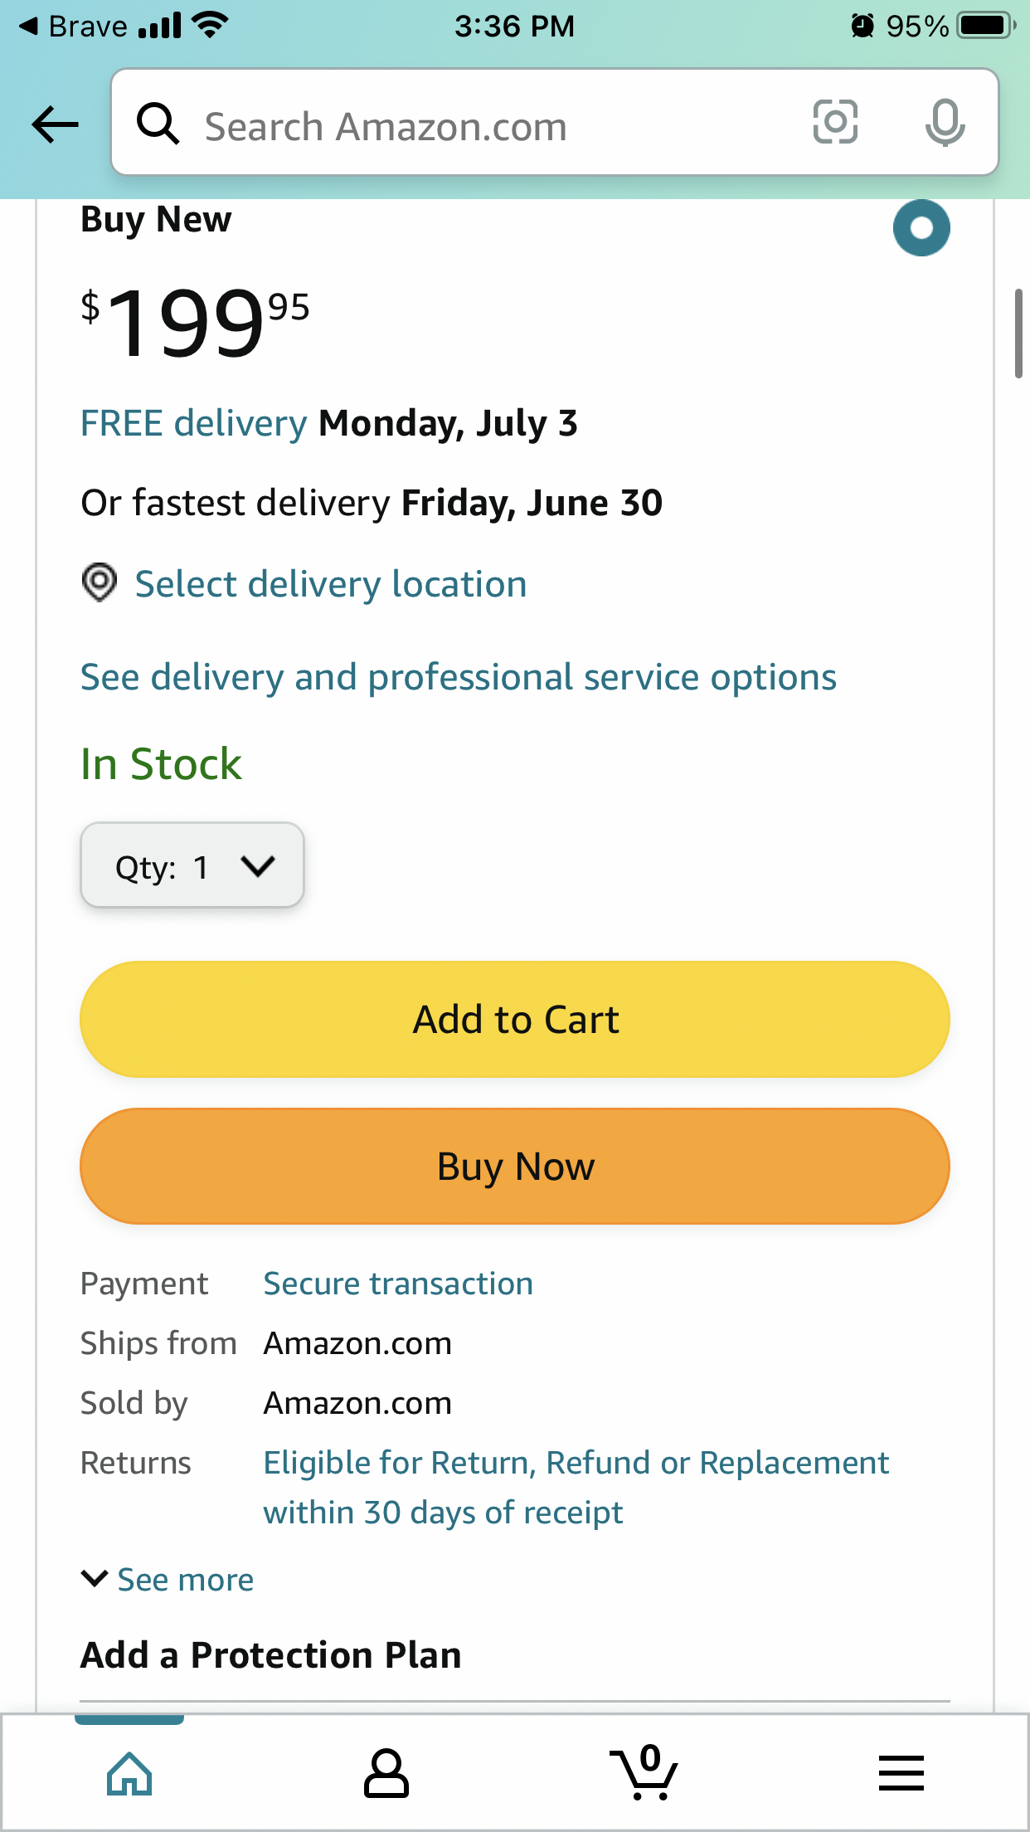Open the return eligibility policy link
Viewport: 1030px width, 1832px height.
coord(576,1488)
